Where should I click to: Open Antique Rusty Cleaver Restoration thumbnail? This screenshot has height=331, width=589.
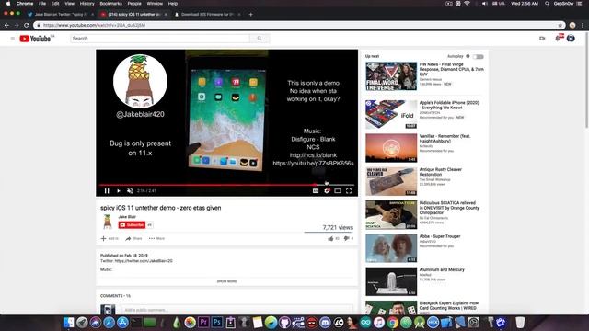tap(391, 181)
